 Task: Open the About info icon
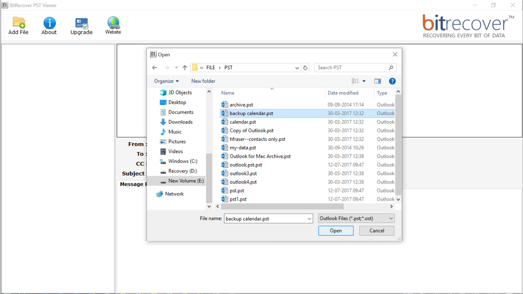click(x=49, y=26)
